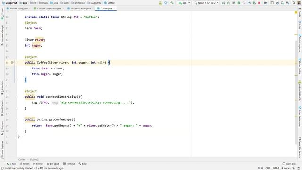
Task: Collapse connectElectricity method fold marker line 24
Action: [x=17, y=97]
